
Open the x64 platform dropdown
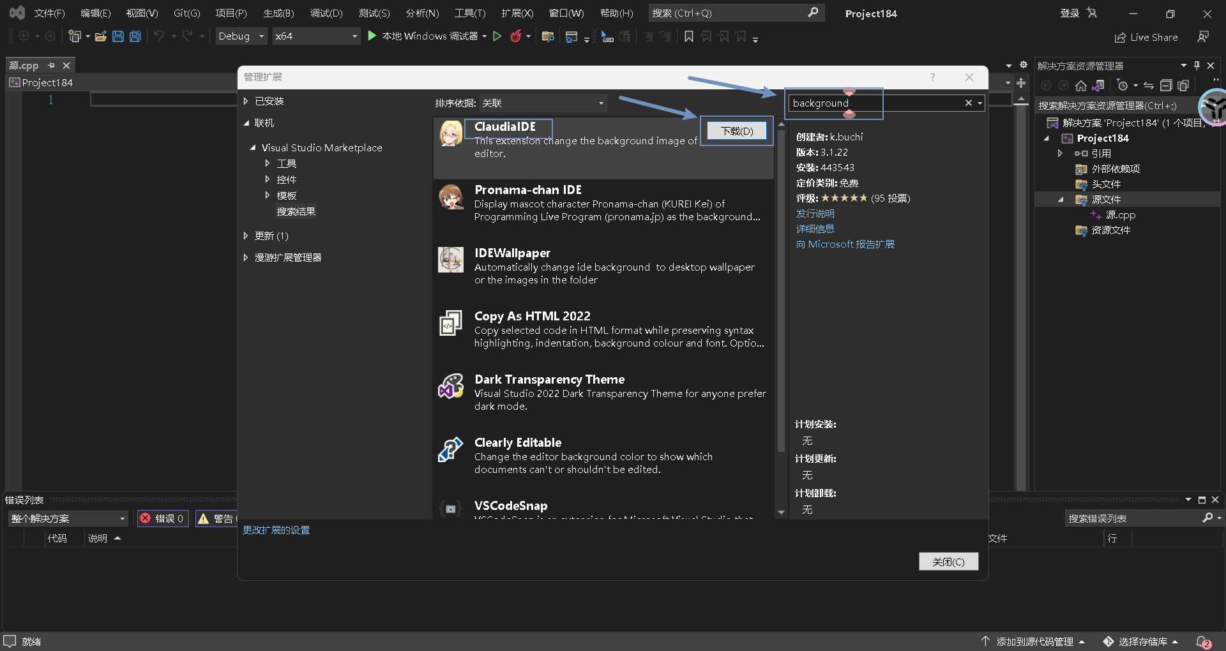tap(316, 36)
